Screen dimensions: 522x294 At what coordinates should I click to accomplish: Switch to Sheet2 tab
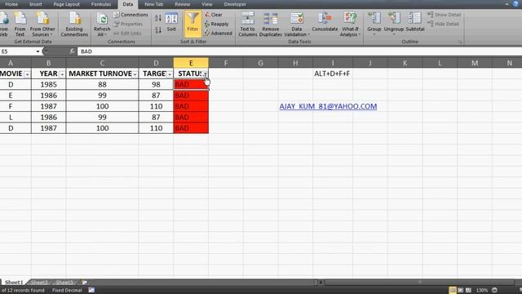click(x=39, y=283)
